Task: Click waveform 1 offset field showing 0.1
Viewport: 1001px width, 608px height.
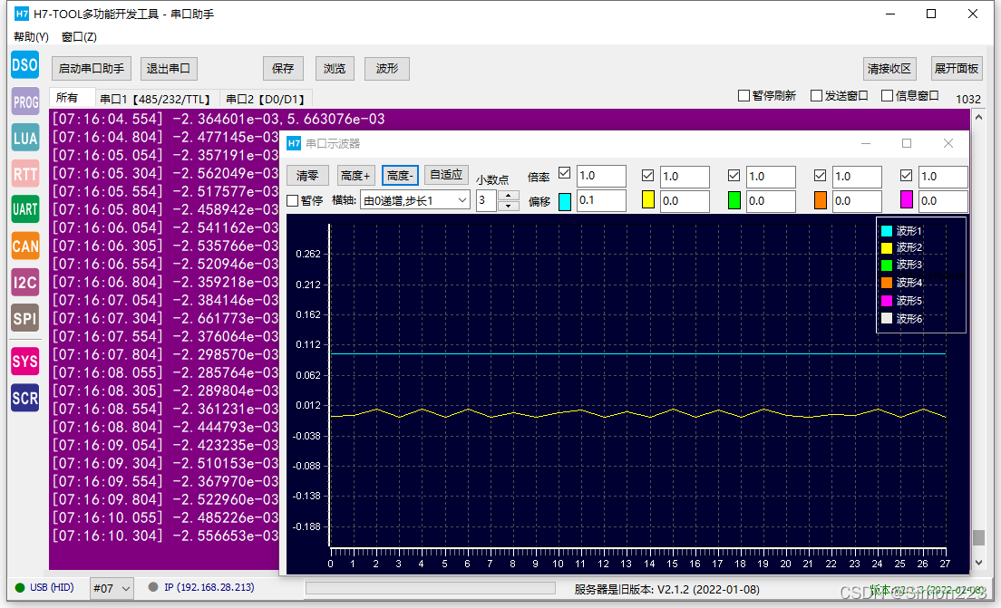Action: pos(601,200)
